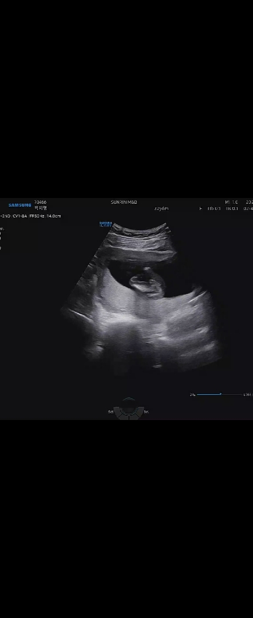Click the cine loop progress bar
This screenshot has height=618, width=253.
click(219, 394)
